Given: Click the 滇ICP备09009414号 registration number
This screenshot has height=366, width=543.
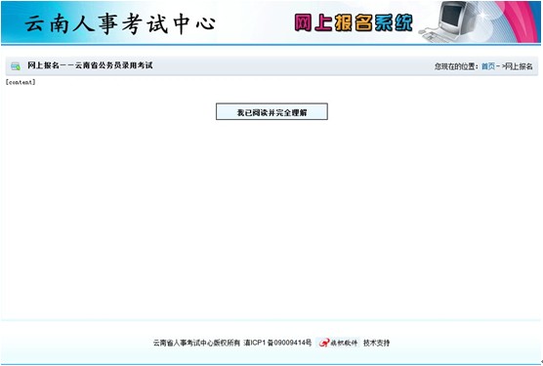Looking at the screenshot, I should coord(277,343).
